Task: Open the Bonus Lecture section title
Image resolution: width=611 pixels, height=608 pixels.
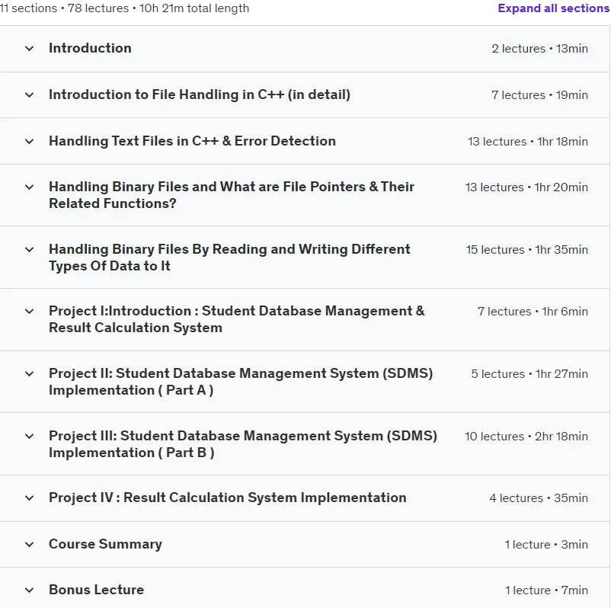Action: (96, 590)
